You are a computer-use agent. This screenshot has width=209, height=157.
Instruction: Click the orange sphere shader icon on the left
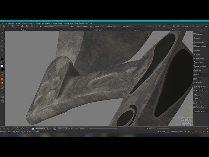click(2, 79)
